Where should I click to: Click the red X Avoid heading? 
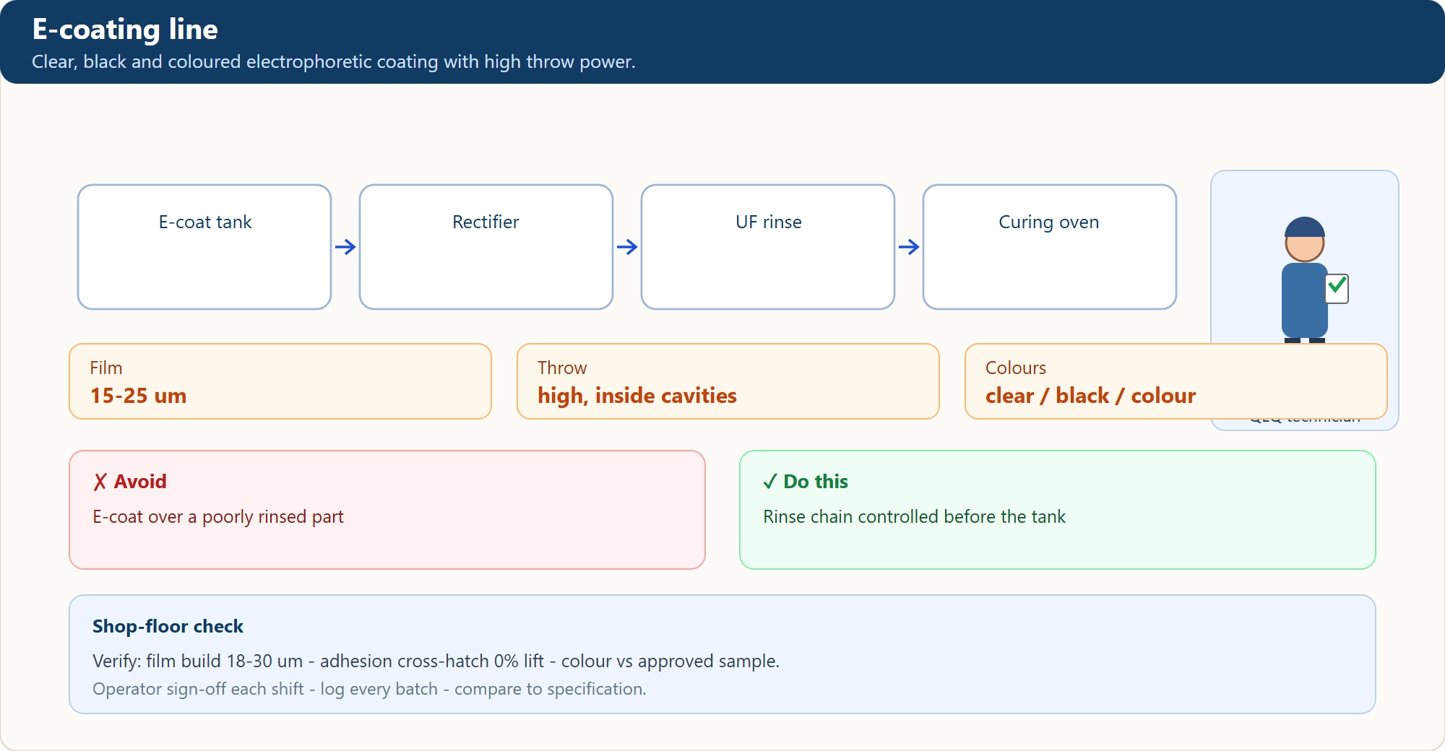[x=130, y=482]
